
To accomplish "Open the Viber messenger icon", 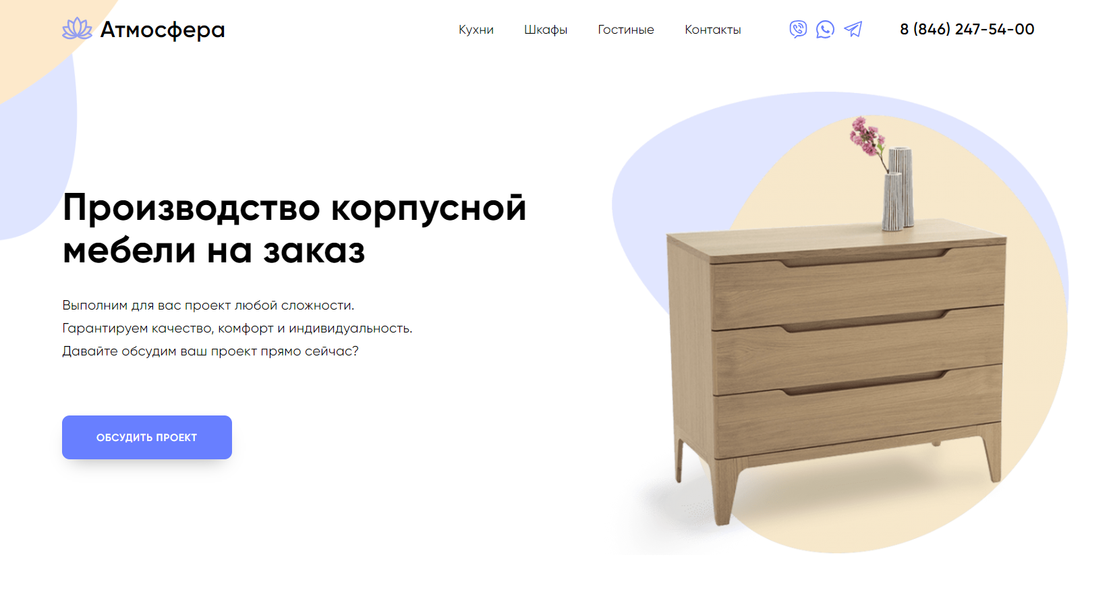I will [x=798, y=29].
